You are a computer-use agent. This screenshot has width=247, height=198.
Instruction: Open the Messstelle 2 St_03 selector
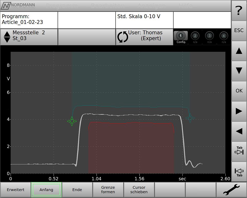29,37
